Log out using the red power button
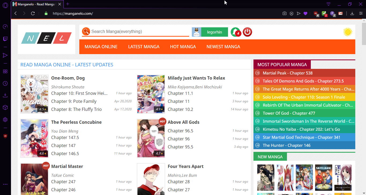The width and height of the screenshot is (366, 195). pyautogui.click(x=247, y=32)
